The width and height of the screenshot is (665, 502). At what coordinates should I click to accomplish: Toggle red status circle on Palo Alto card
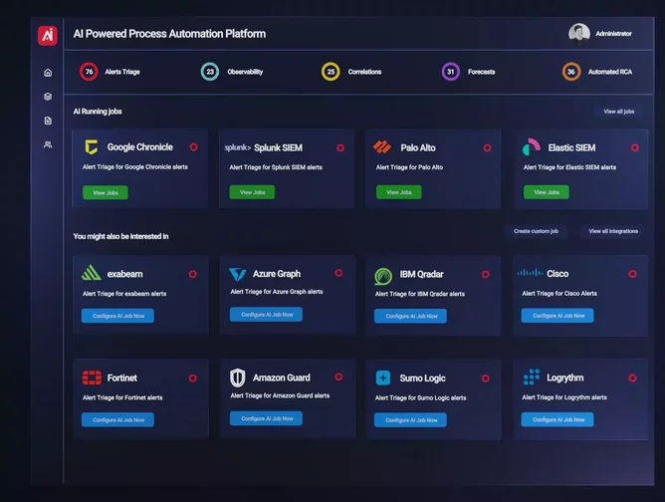click(487, 147)
